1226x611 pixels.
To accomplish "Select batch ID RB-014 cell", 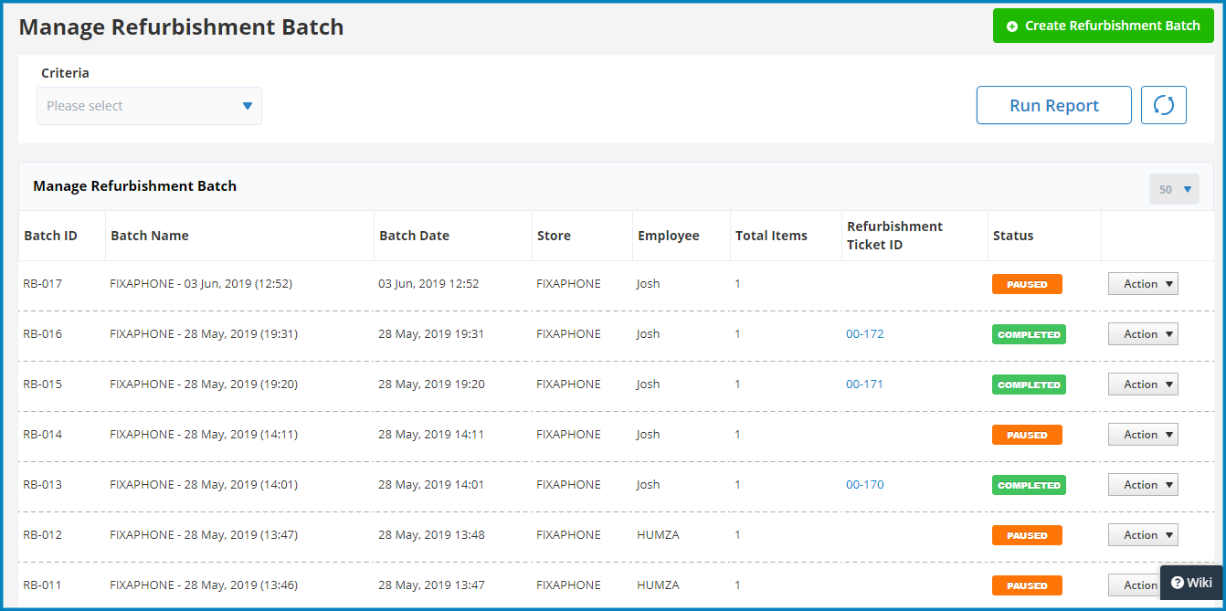I will [x=43, y=435].
